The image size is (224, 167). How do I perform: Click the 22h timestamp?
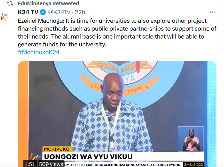point(80,12)
